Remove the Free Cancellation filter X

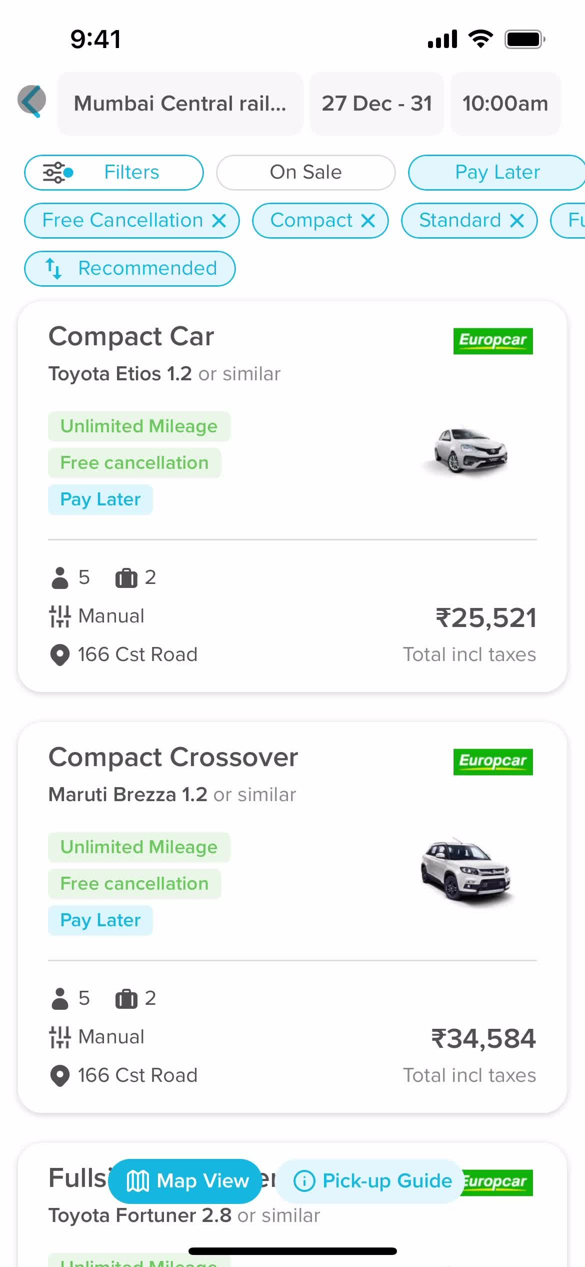(219, 221)
